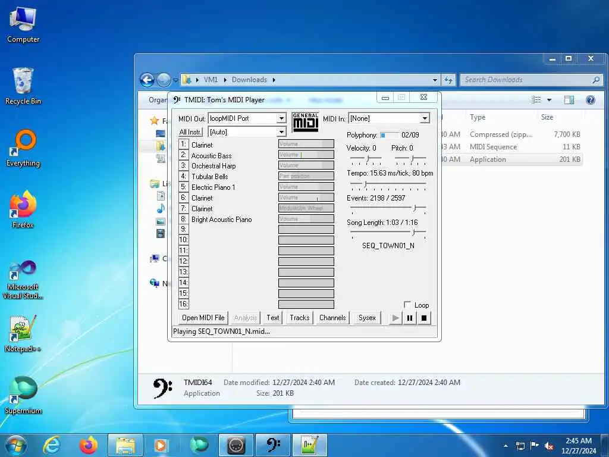
Task: Toggle channel 5 number button
Action: point(183,187)
